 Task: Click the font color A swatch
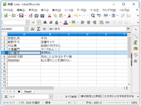click(x=66, y=22)
